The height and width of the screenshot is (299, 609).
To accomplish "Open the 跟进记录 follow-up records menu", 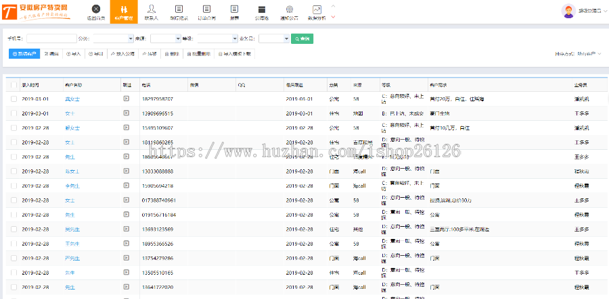I will [x=179, y=11].
